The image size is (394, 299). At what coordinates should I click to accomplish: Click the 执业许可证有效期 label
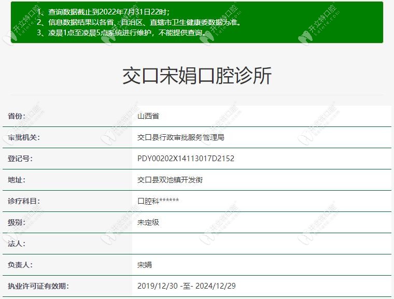point(38,286)
